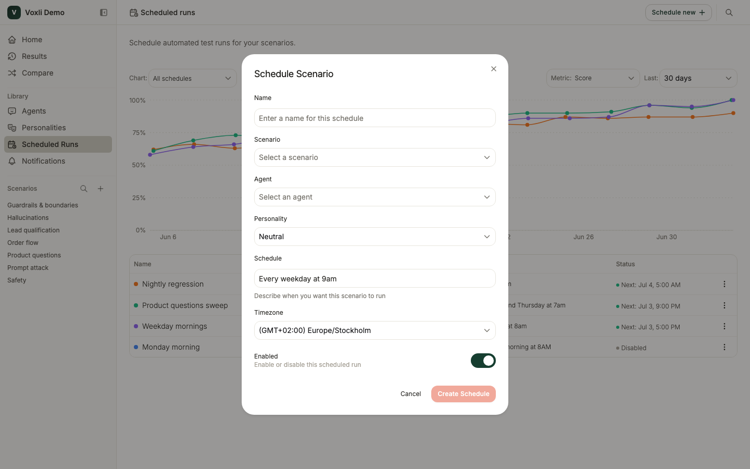The image size is (750, 469).
Task: Open Safety scenario
Action: [17, 280]
